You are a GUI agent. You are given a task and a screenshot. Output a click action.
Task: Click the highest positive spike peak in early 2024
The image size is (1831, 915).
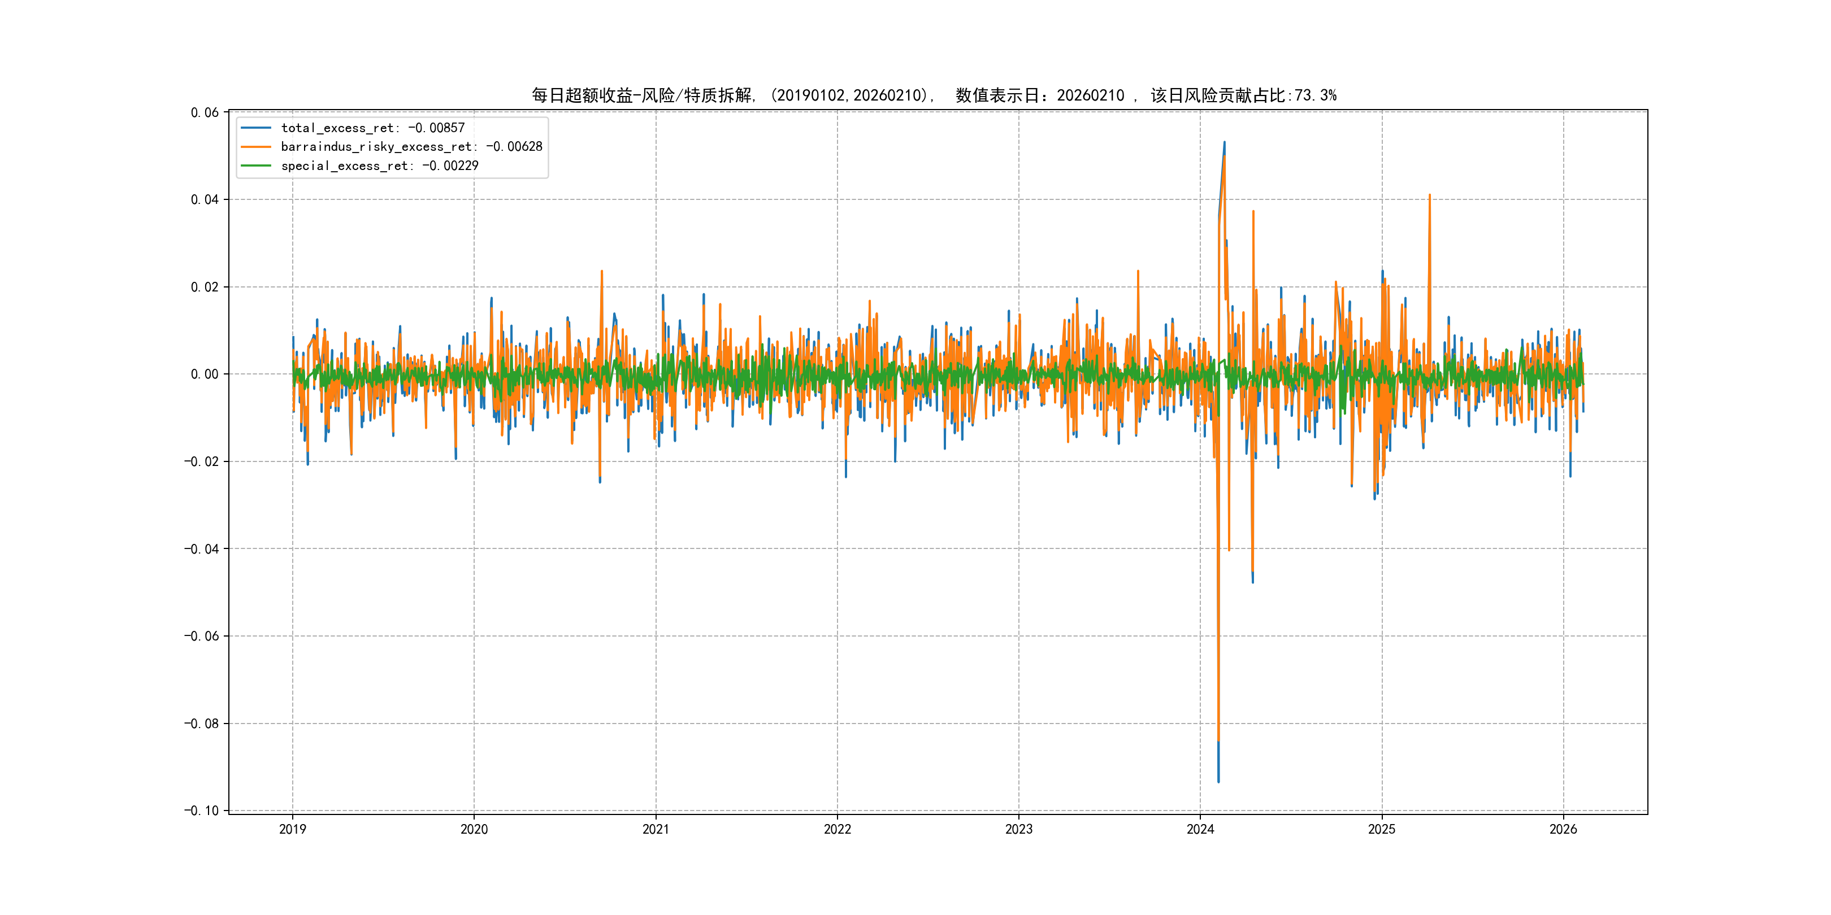(x=1224, y=143)
